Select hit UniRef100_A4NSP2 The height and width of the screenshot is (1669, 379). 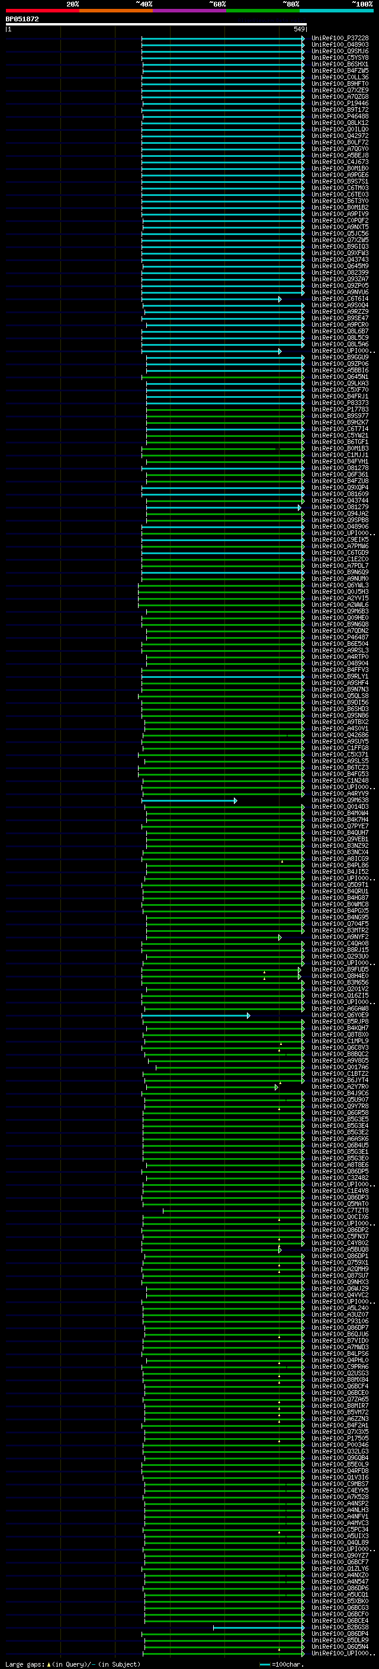pyautogui.click(x=340, y=1504)
